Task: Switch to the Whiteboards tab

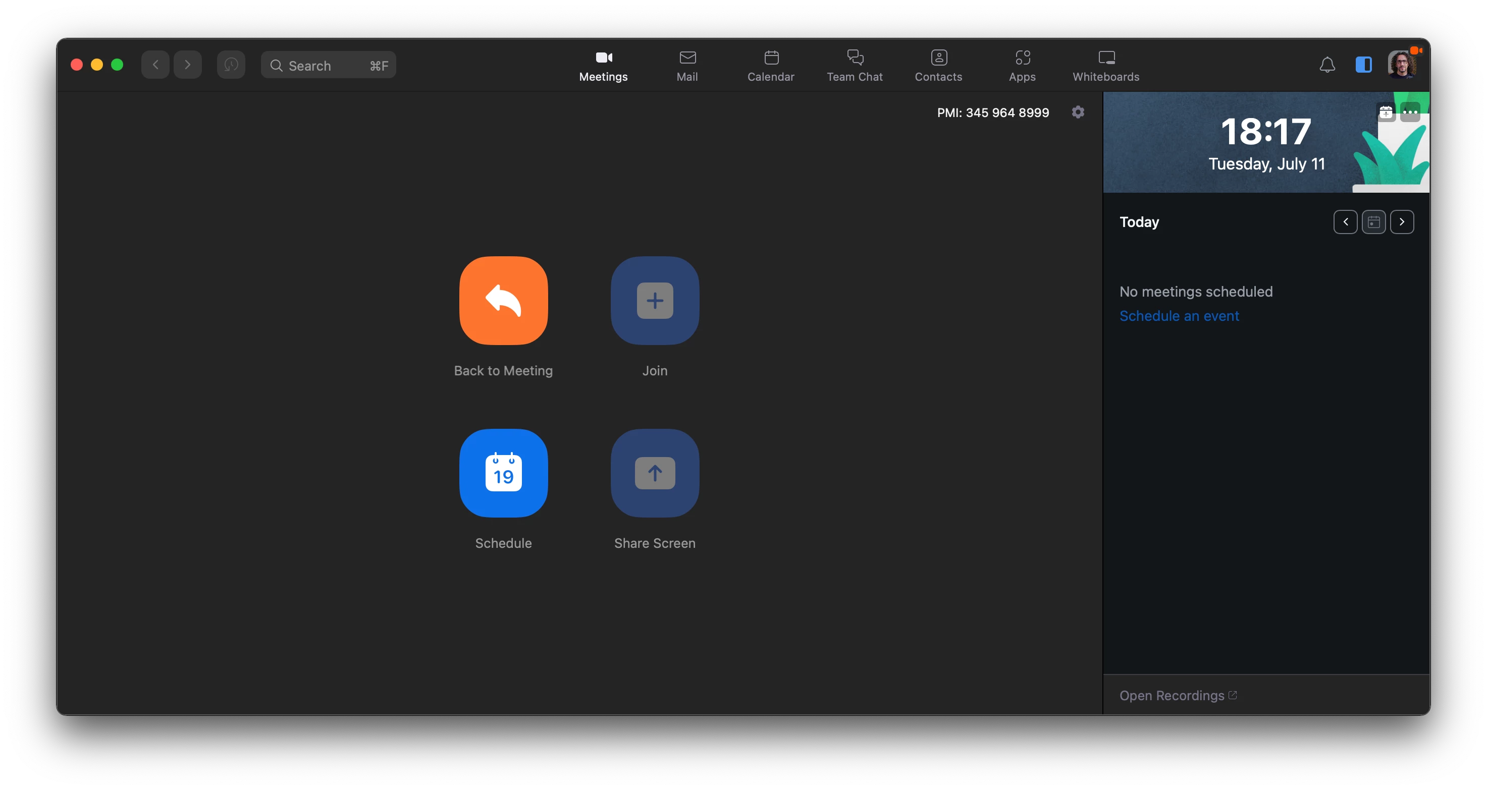Action: coord(1105,65)
